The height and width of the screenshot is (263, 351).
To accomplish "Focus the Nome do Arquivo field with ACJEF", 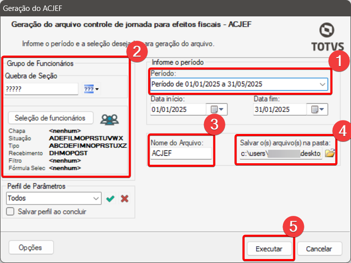I will coord(181,153).
